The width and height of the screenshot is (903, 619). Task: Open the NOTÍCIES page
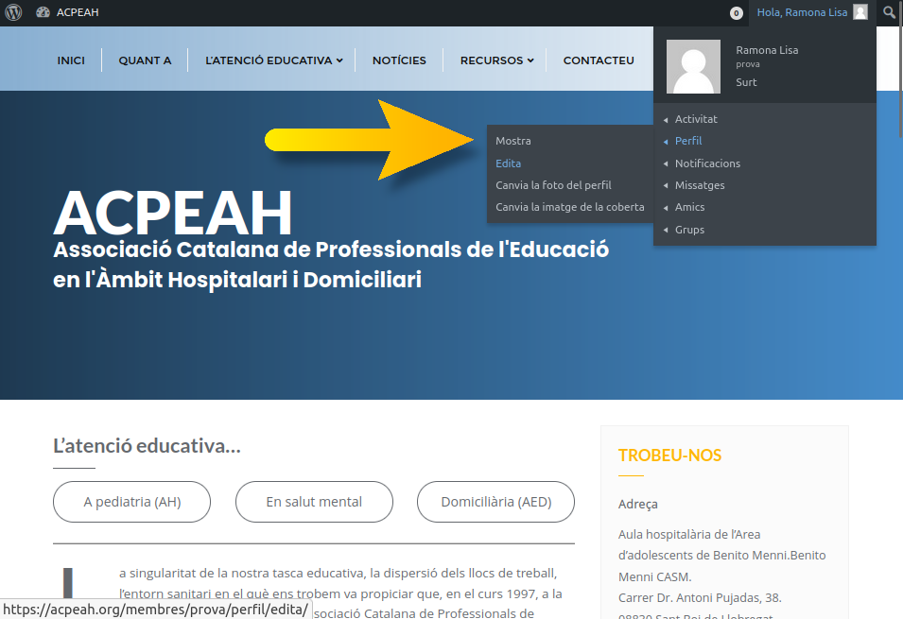399,60
